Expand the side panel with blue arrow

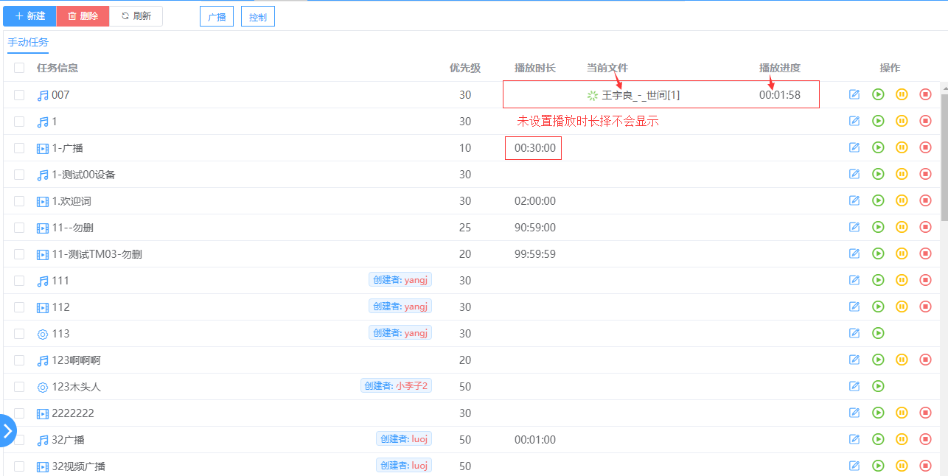point(7,431)
